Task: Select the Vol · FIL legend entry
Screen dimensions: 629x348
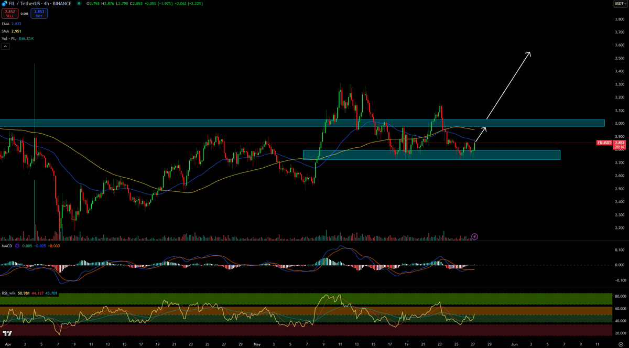Action: tap(18, 39)
